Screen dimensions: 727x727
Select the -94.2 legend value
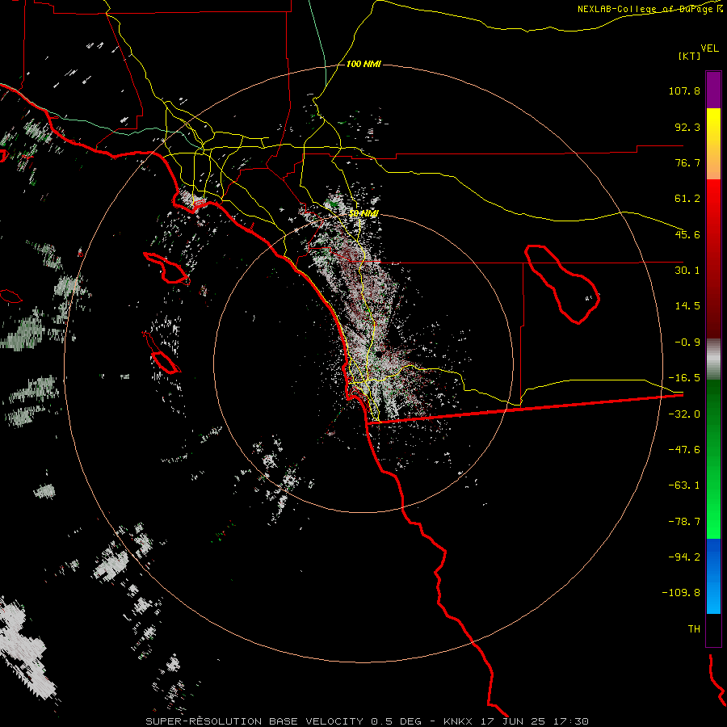coord(684,557)
